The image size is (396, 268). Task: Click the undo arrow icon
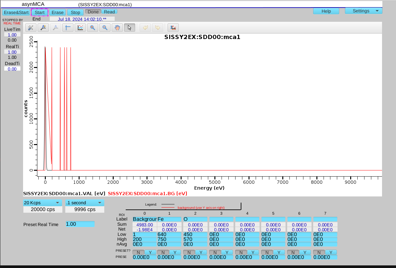[145, 28]
